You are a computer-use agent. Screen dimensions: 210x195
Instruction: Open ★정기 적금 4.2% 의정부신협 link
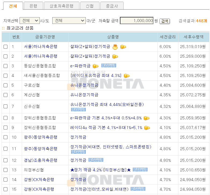pos(101,170)
